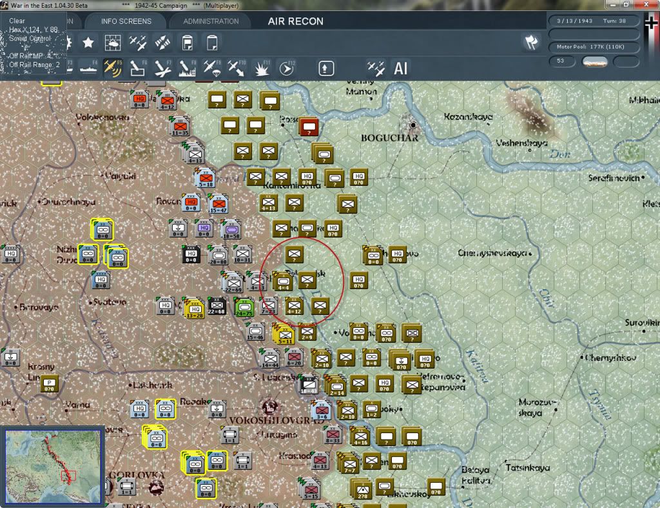Image resolution: width=660 pixels, height=508 pixels.
Task: Click the German cross nation emblem
Action: click(x=651, y=23)
